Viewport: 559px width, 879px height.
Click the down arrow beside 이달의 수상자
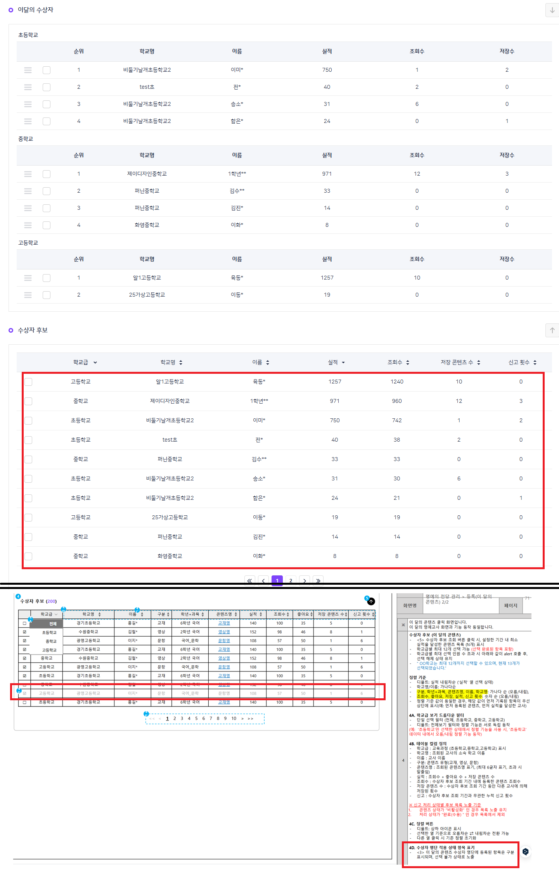pyautogui.click(x=552, y=10)
